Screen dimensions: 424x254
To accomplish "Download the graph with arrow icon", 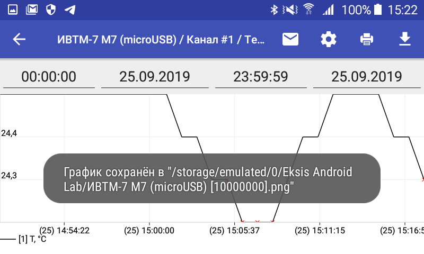I will (405, 40).
